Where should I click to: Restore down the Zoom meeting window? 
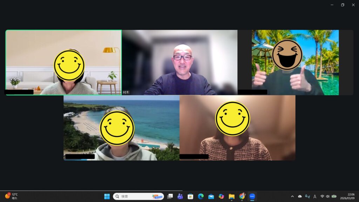343,5
